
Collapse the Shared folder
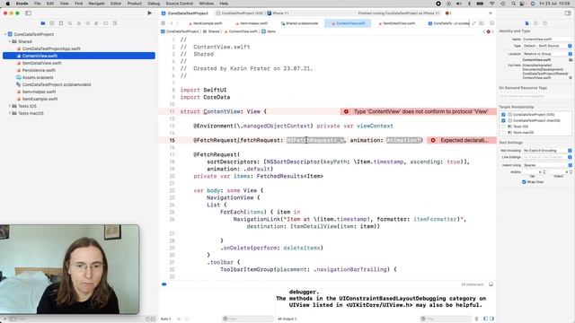coord(10,41)
